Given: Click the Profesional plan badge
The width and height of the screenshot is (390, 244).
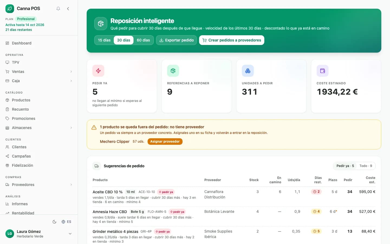Looking at the screenshot, I should tap(26, 19).
